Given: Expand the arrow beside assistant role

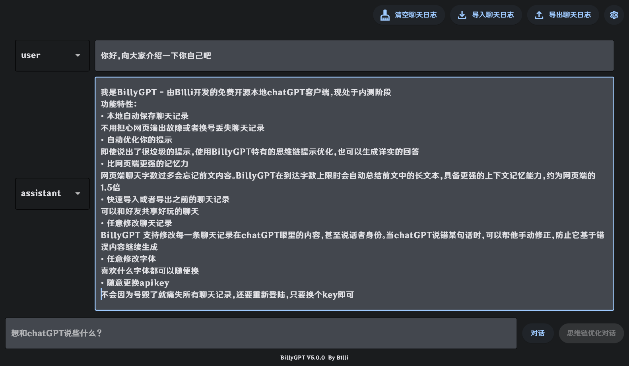Looking at the screenshot, I should 78,194.
